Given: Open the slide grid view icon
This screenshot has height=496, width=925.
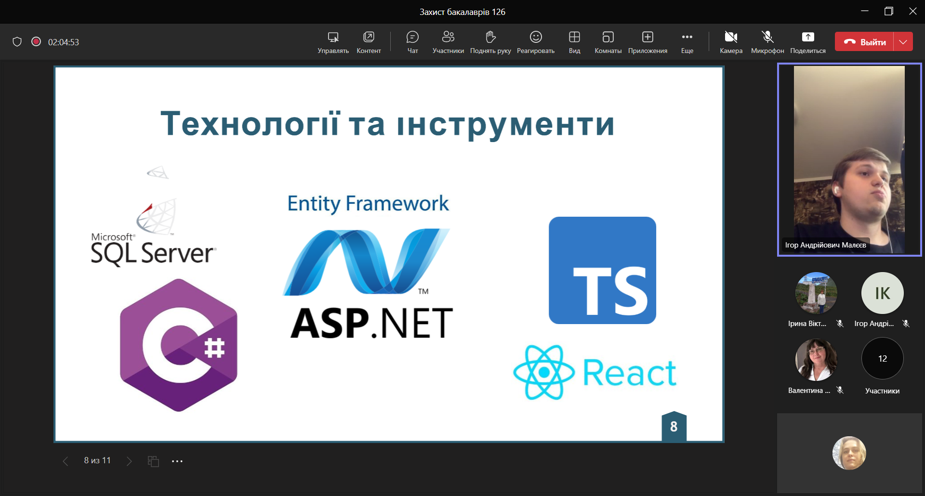Looking at the screenshot, I should click(x=153, y=461).
